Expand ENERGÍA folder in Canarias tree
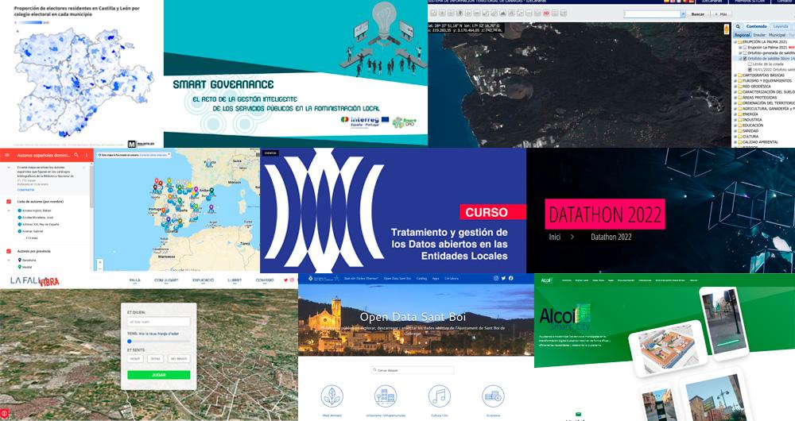This screenshot has width=795, height=421. point(735,114)
